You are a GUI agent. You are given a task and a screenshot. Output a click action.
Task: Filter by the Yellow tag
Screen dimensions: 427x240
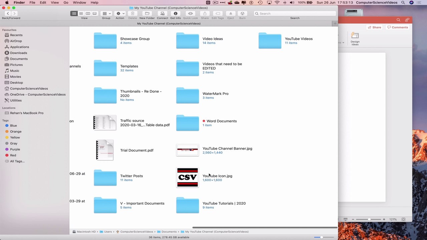pyautogui.click(x=15, y=137)
